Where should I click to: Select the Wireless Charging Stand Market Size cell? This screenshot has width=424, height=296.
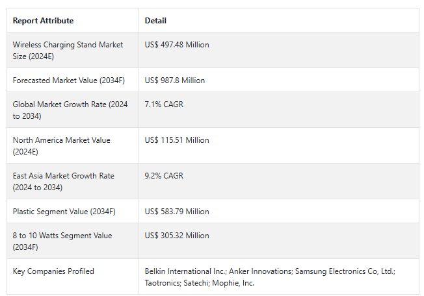tap(73, 50)
